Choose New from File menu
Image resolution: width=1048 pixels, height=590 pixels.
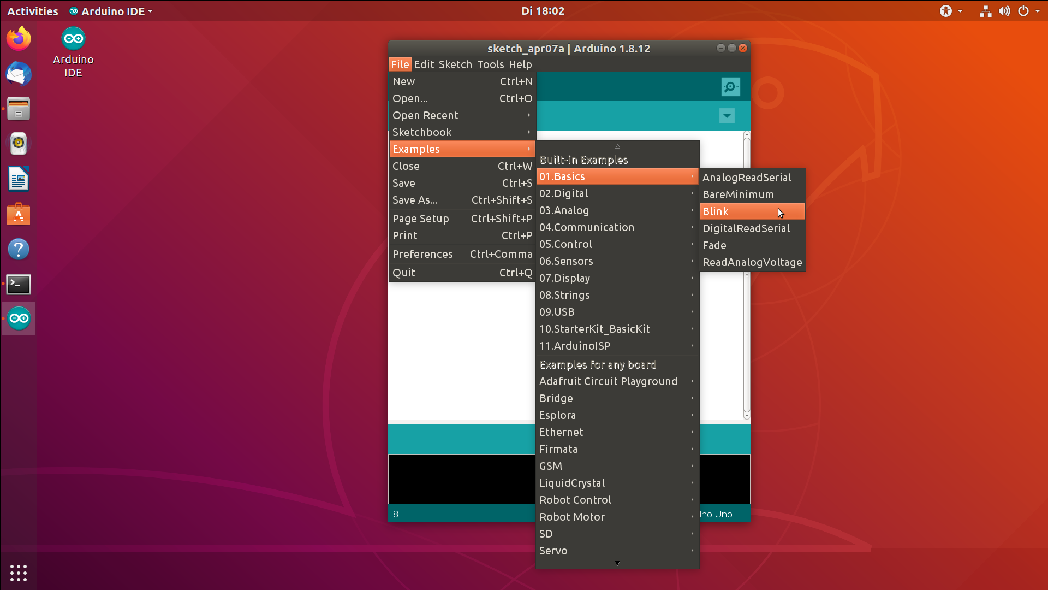tap(462, 81)
